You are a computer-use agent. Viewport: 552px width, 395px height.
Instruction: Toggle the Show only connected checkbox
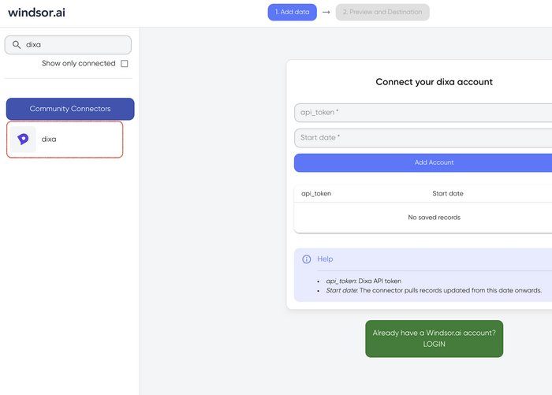coord(125,63)
